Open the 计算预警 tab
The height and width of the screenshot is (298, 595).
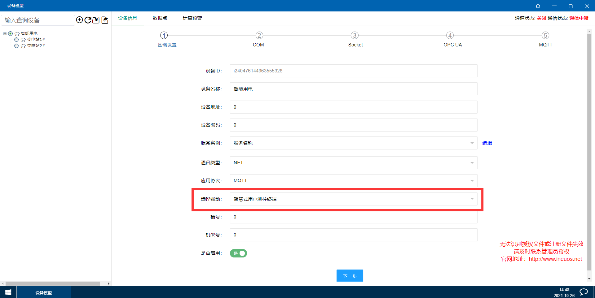[x=192, y=18]
